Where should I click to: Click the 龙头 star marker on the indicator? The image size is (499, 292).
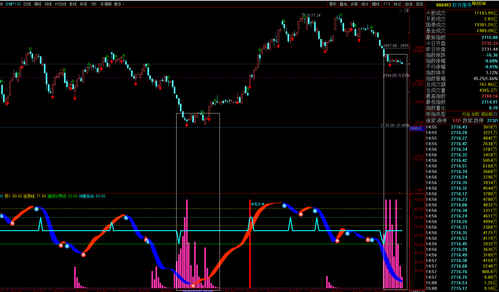[x=258, y=204]
